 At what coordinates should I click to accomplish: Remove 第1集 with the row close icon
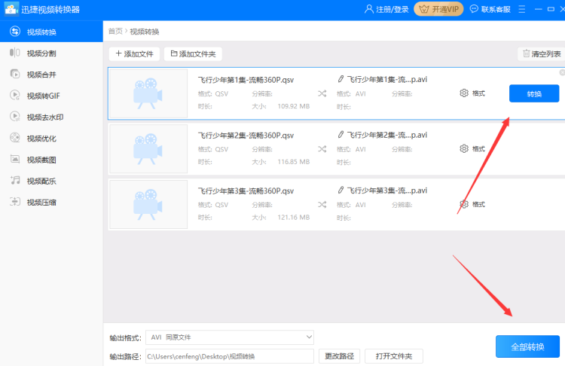[x=562, y=72]
